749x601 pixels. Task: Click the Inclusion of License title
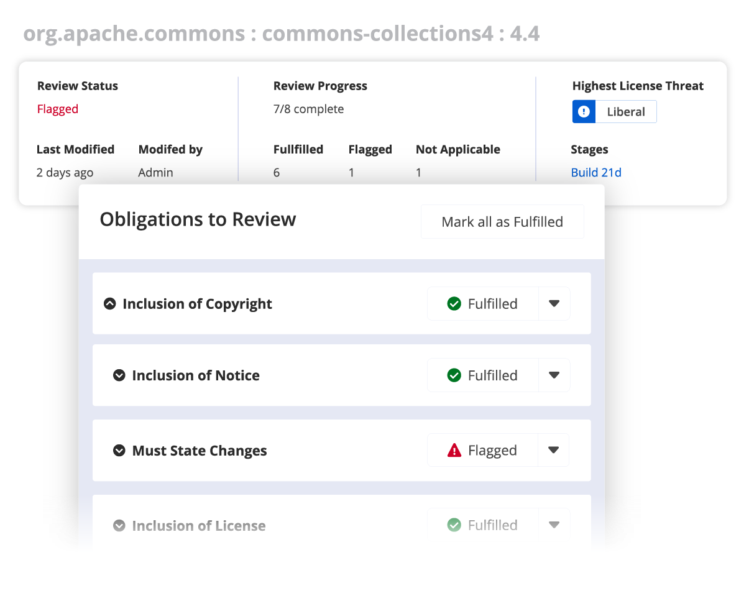pyautogui.click(x=199, y=526)
